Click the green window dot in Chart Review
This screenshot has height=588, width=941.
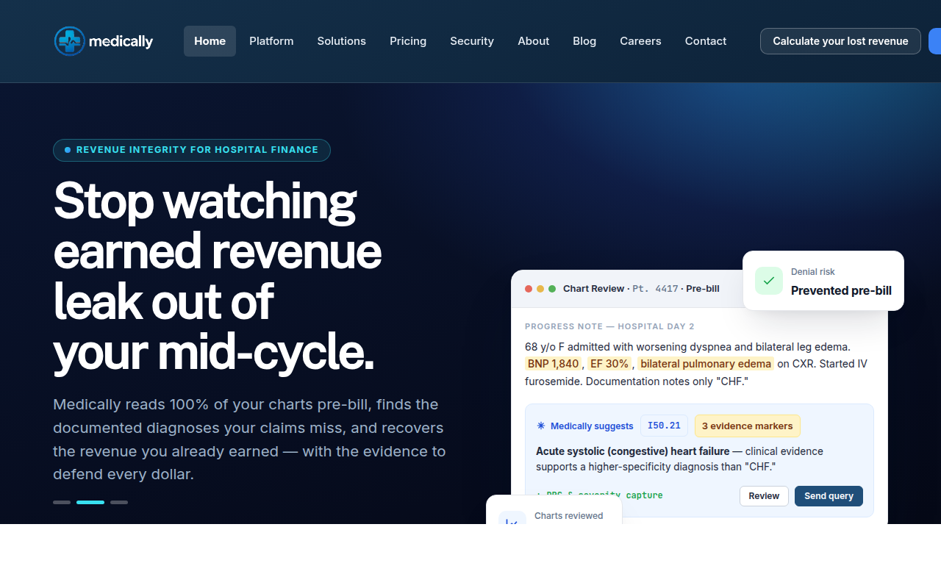click(552, 289)
